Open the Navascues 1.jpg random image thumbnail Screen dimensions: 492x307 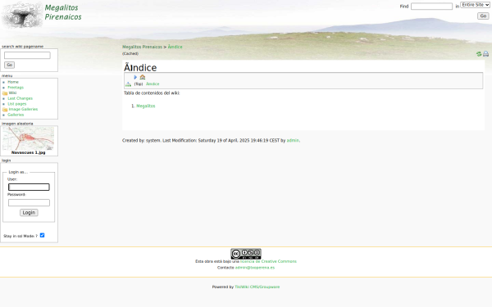point(28,138)
